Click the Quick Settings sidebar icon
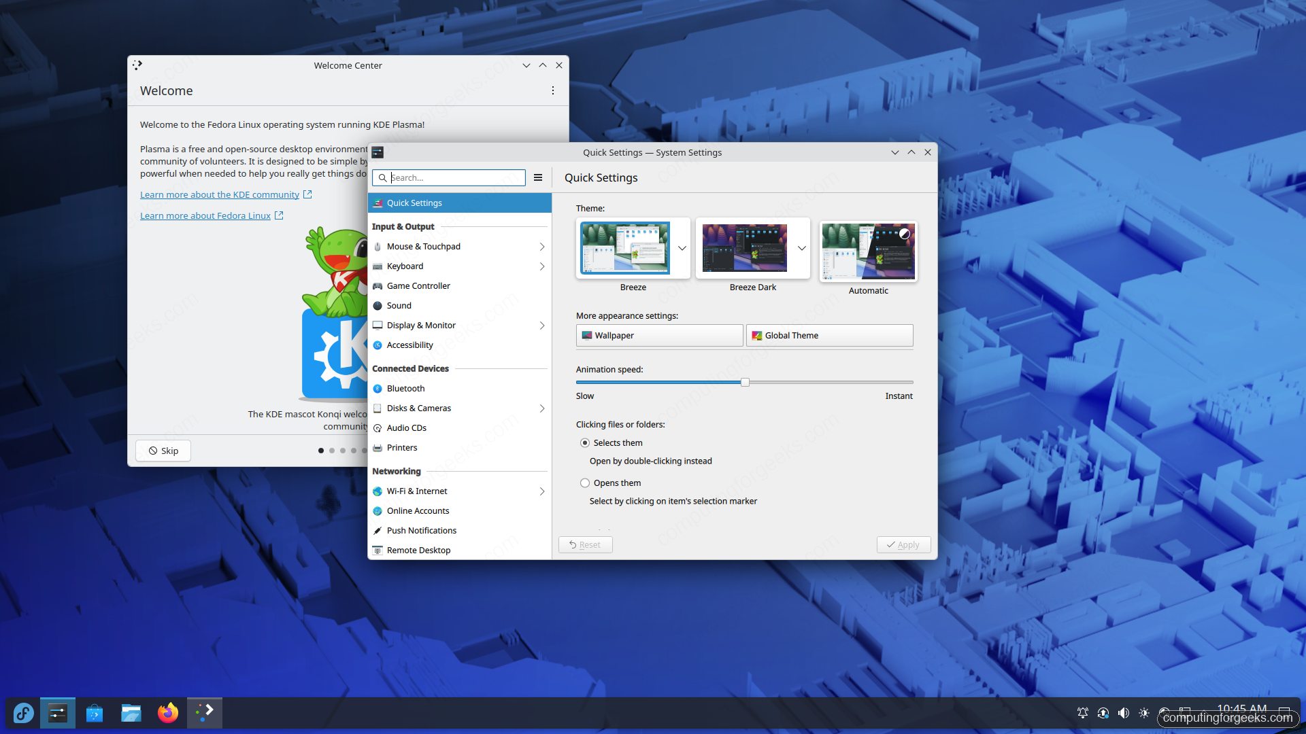1306x734 pixels. coord(378,203)
